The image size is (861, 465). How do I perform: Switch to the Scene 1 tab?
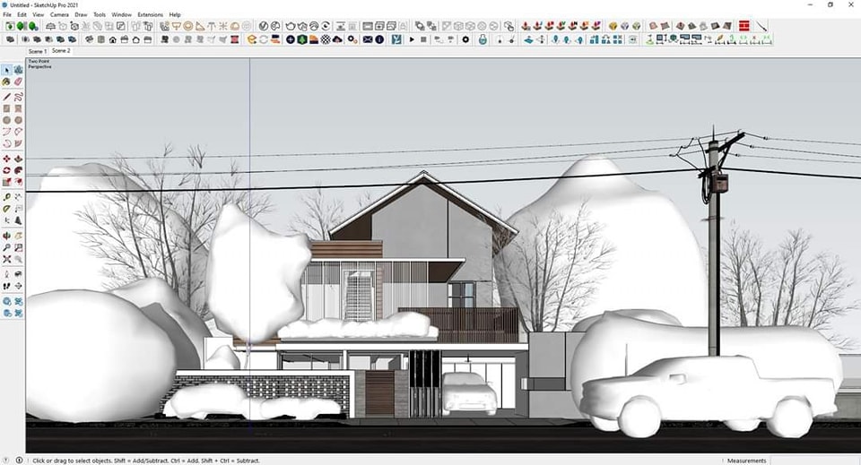point(38,51)
